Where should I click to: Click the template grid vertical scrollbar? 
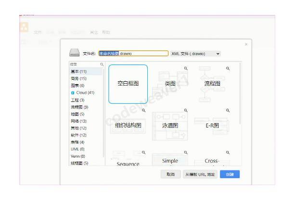[x=240, y=94]
